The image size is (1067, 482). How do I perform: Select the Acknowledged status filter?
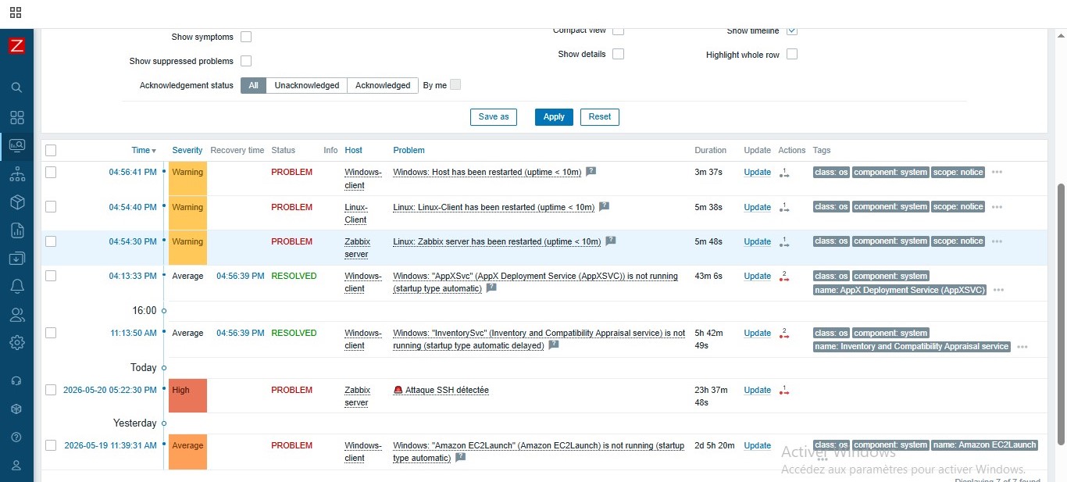coord(383,85)
